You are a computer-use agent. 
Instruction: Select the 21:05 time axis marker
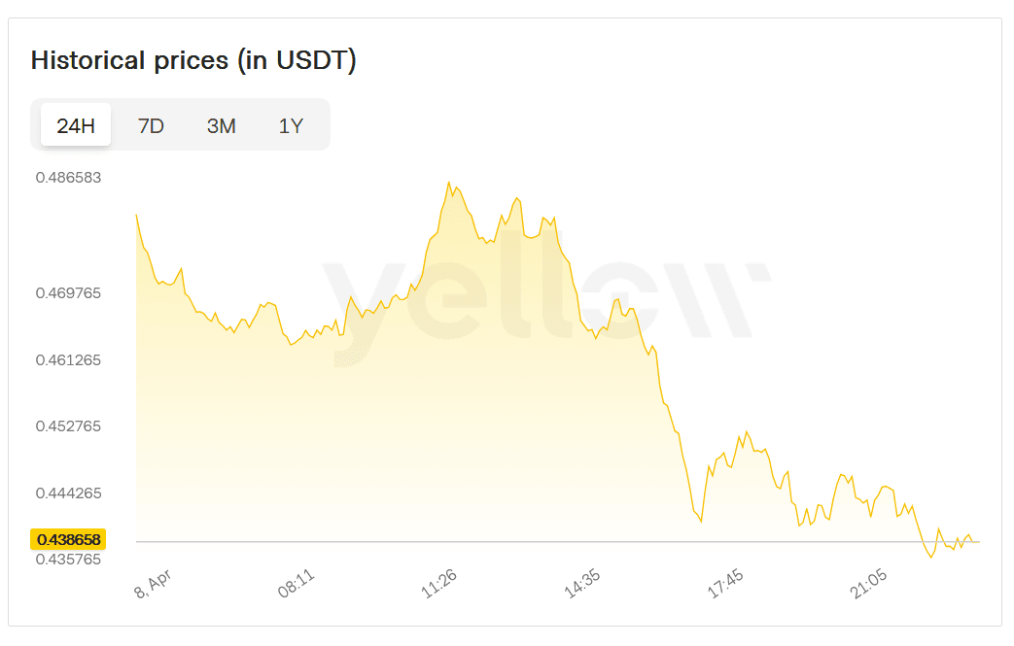868,585
